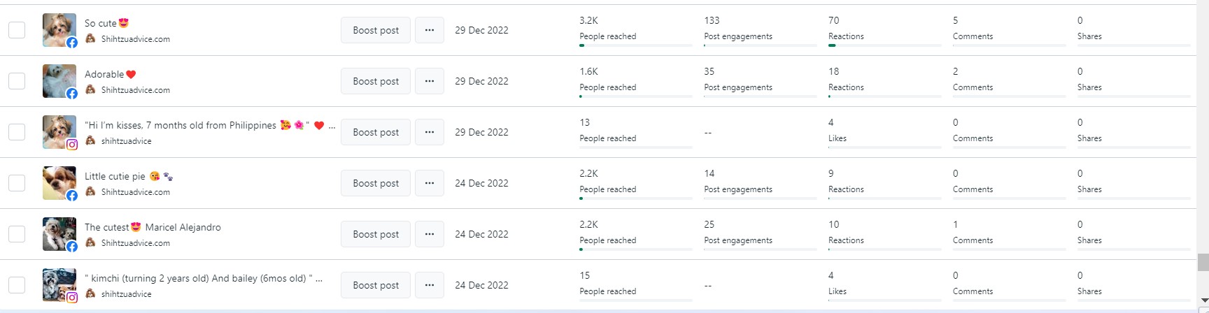This screenshot has height=313, width=1209.
Task: Open the more options menu for "So cute" post
Action: coord(430,30)
